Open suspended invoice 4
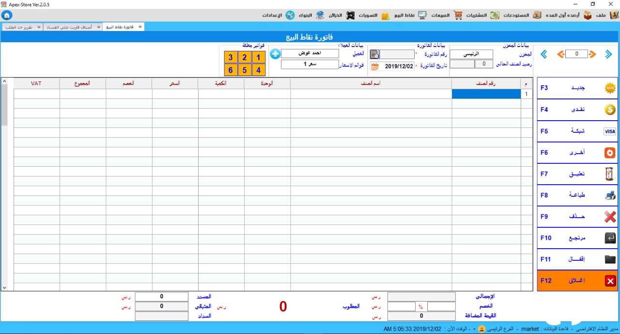The height and width of the screenshot is (334, 620). (x=259, y=70)
